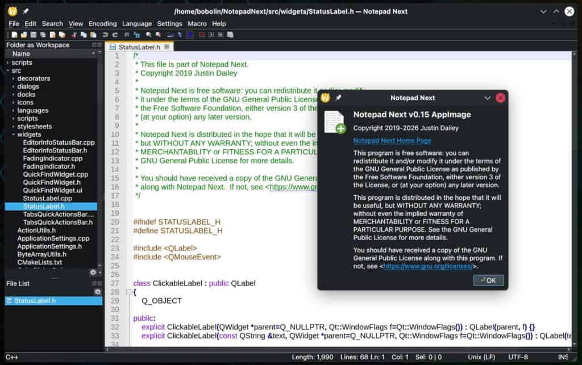
Task: Click the Zoom In magnifier icon
Action: click(149, 35)
